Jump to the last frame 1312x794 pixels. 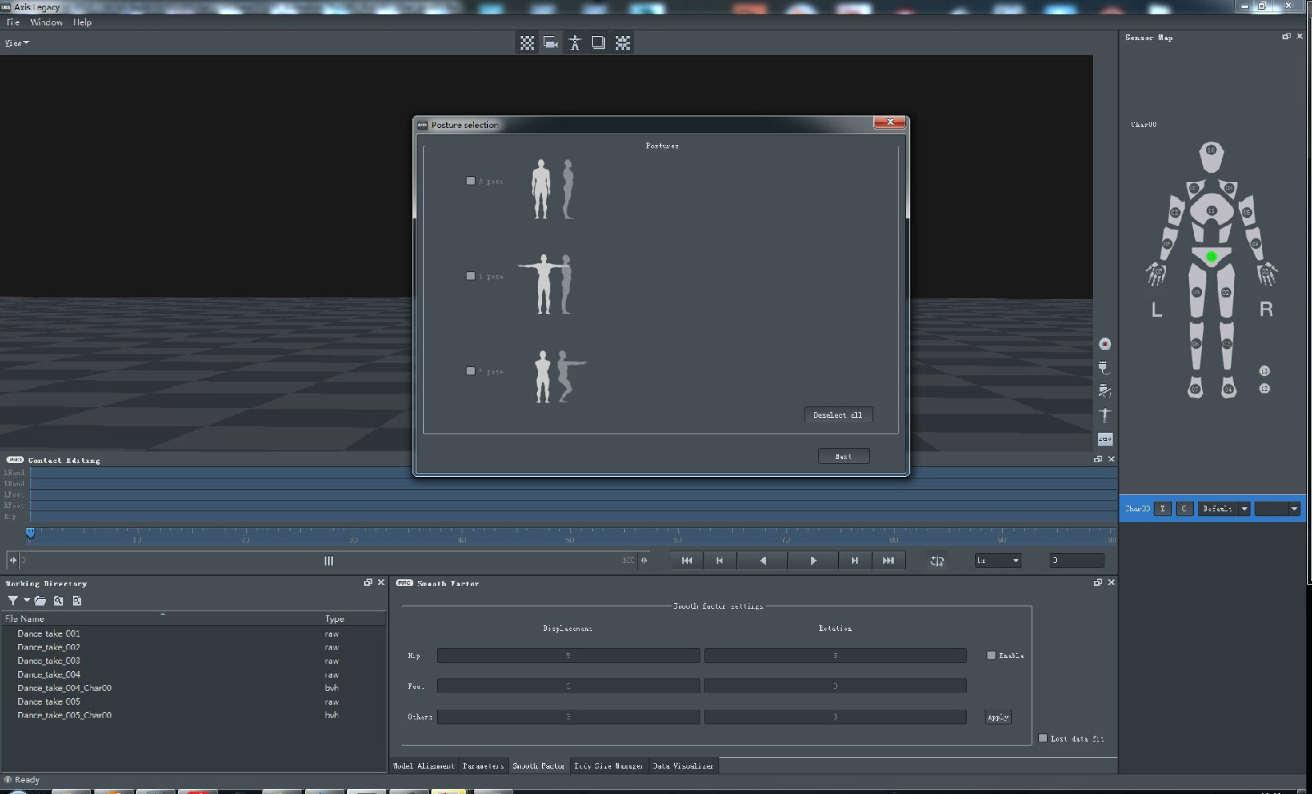(888, 560)
